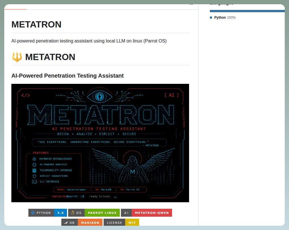The image size is (289, 230).
Task: Click the blue Python language bar
Action: [247, 11]
